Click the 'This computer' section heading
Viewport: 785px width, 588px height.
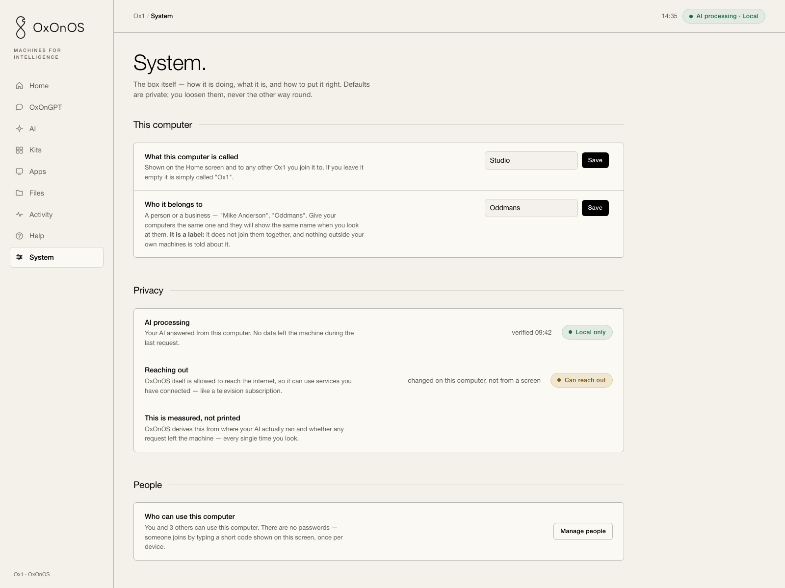[x=163, y=124]
